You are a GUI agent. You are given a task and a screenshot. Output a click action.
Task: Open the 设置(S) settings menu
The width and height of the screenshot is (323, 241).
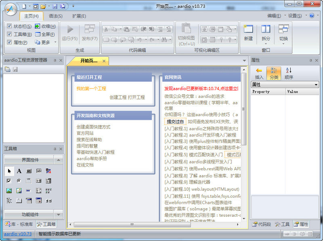pos(295,16)
